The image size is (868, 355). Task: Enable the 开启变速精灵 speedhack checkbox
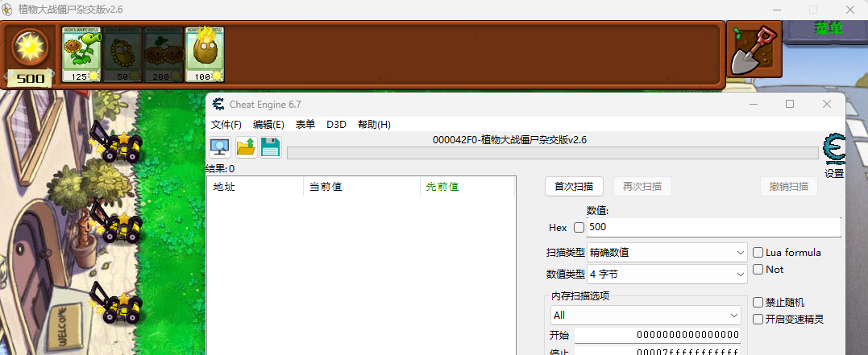click(x=758, y=320)
